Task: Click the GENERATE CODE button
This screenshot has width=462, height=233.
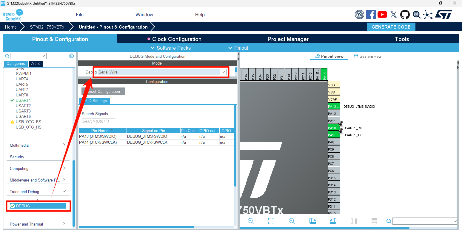Action: point(391,27)
